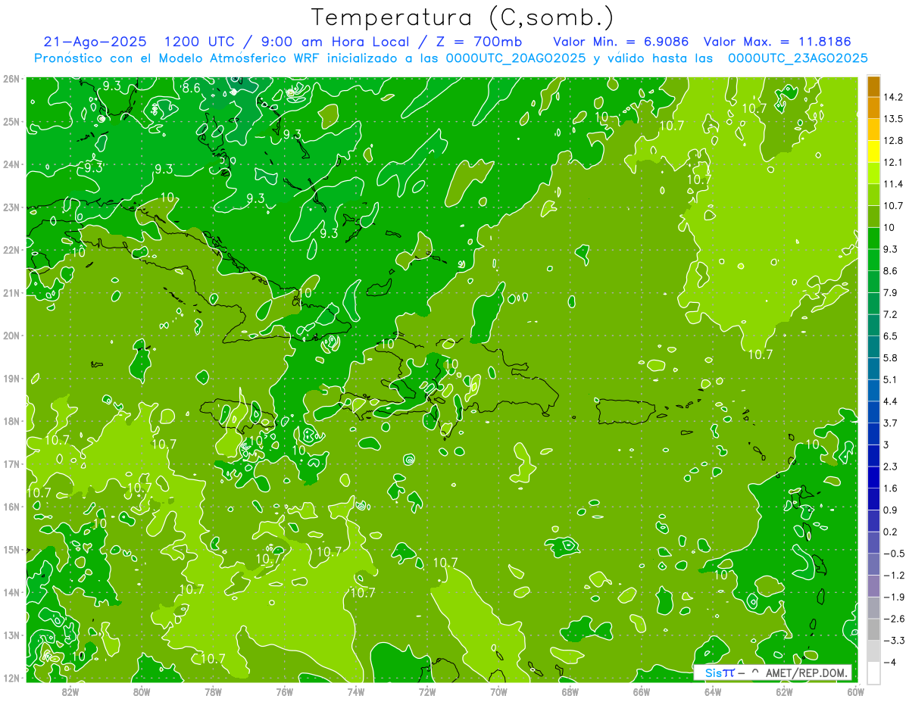
Task: Click the "Temperatura (C,somb.)" chart title
Action: click(x=463, y=18)
